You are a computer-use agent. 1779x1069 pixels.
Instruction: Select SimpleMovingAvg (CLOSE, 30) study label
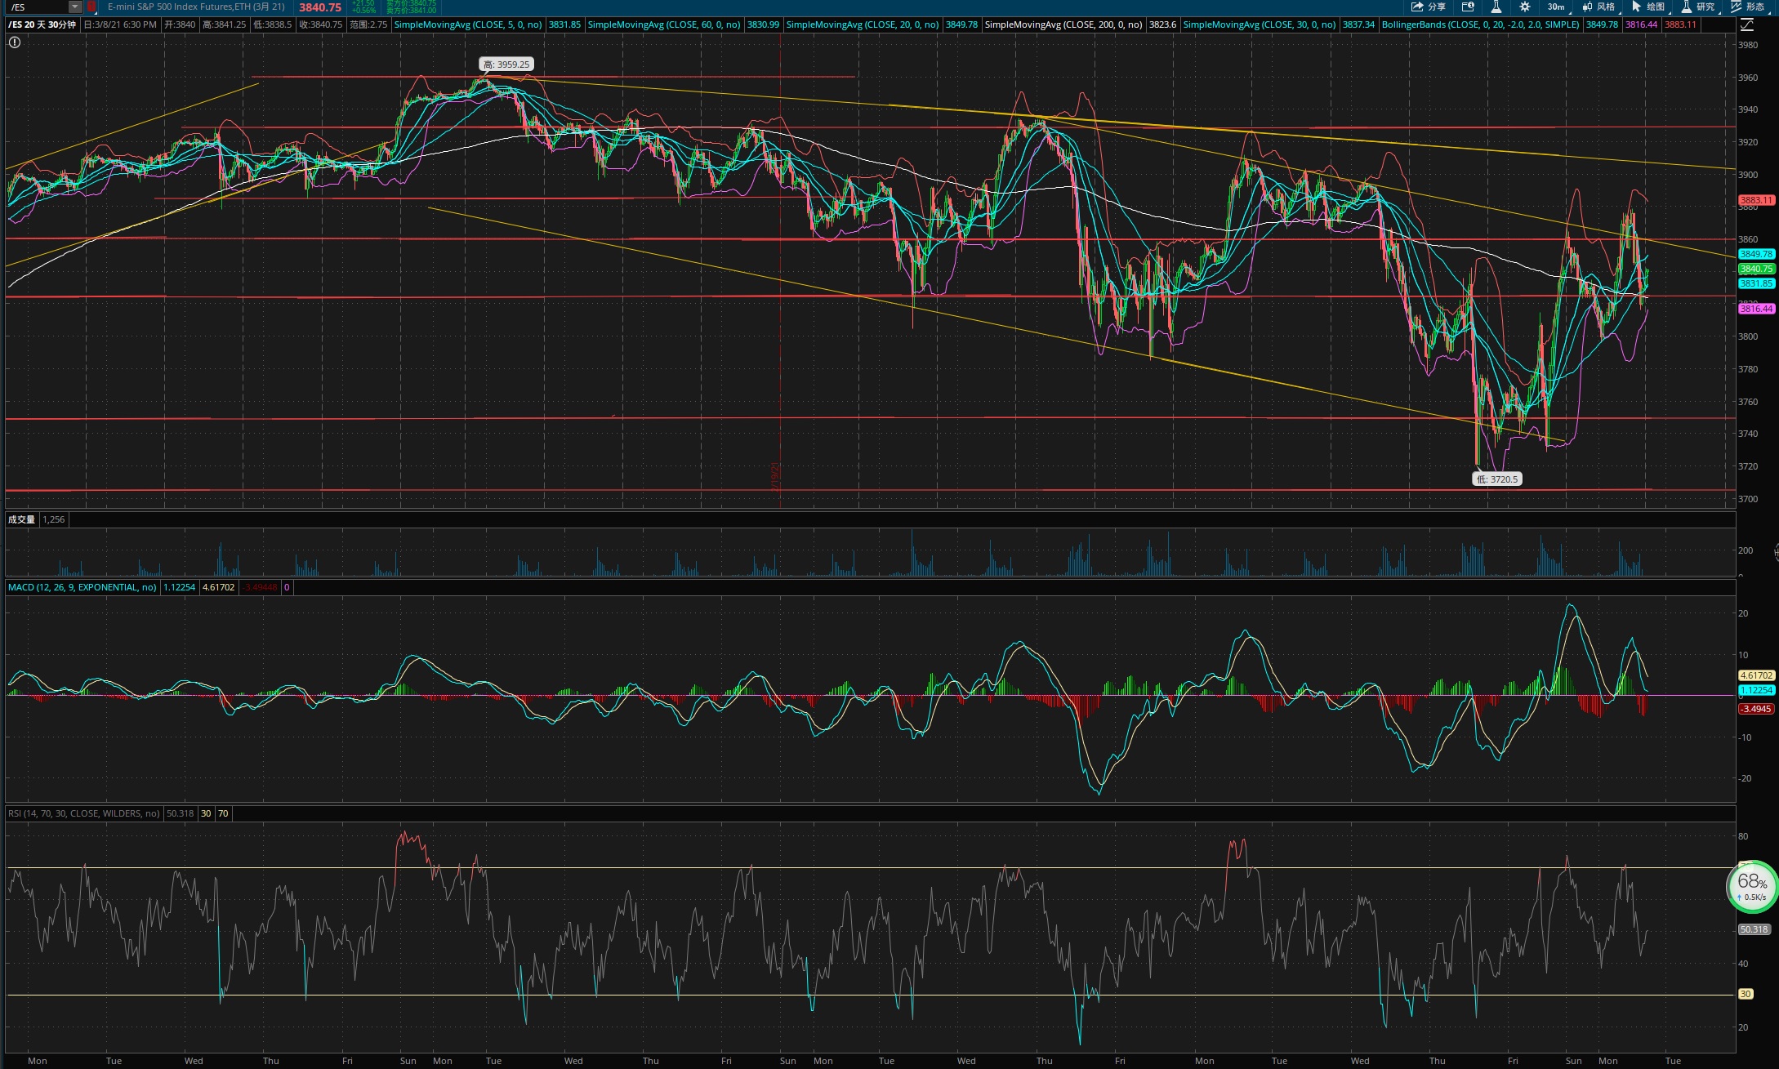[x=1260, y=24]
